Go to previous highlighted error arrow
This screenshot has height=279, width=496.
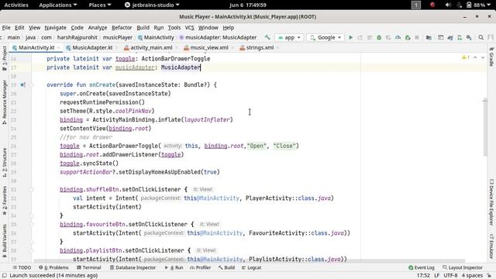[x=475, y=57]
